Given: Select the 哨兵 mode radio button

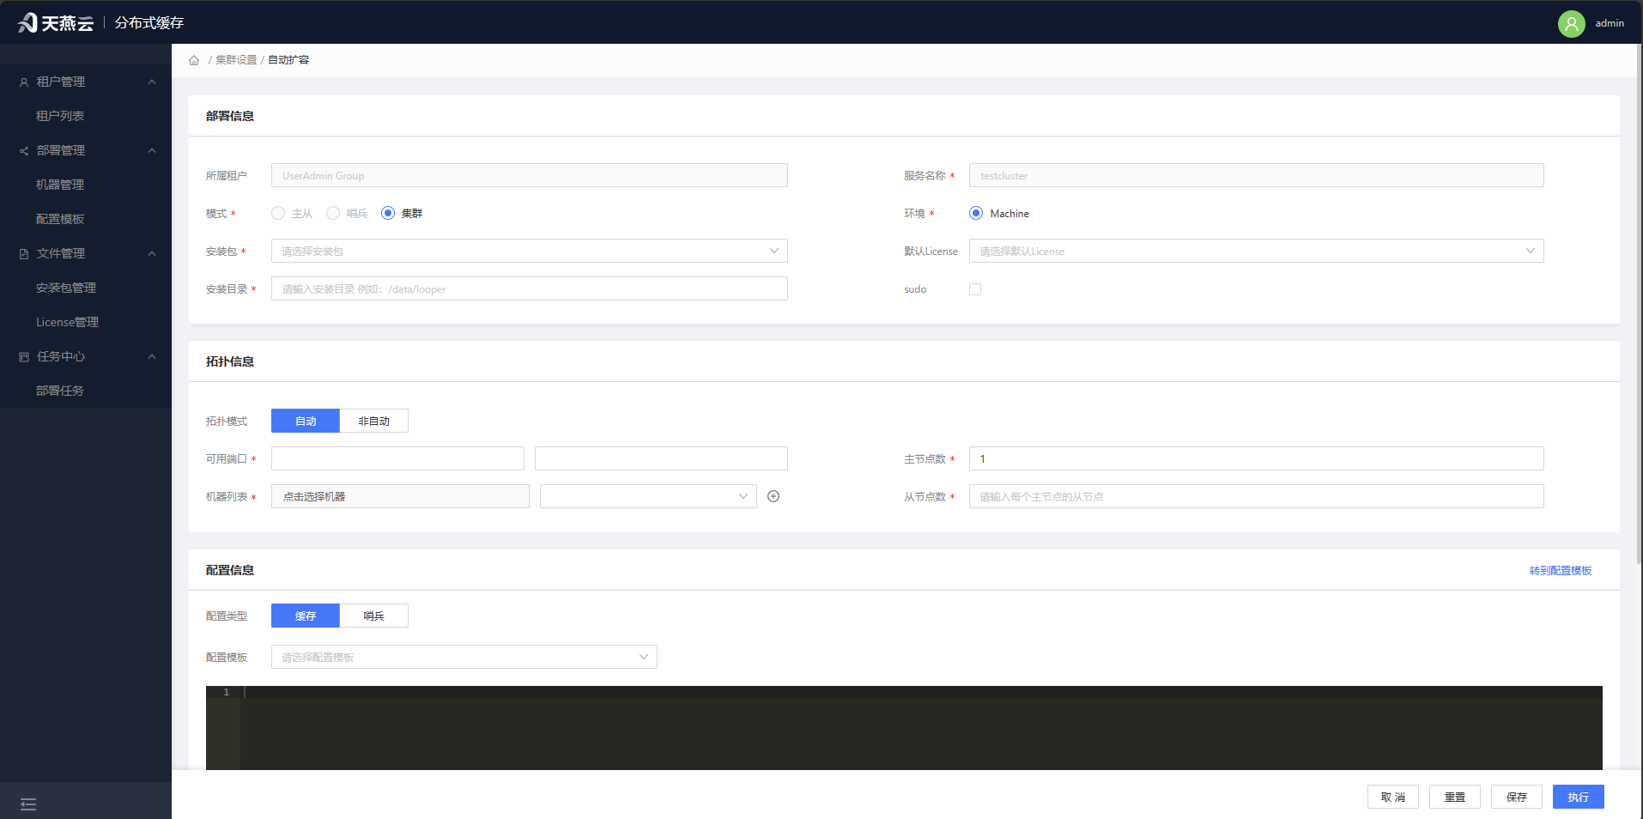Looking at the screenshot, I should point(333,213).
